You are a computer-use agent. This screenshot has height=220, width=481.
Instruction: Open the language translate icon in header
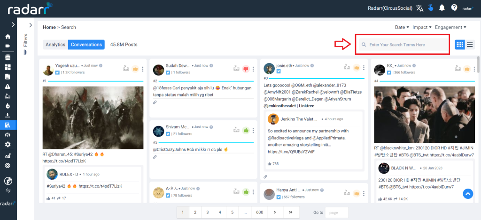tap(419, 8)
